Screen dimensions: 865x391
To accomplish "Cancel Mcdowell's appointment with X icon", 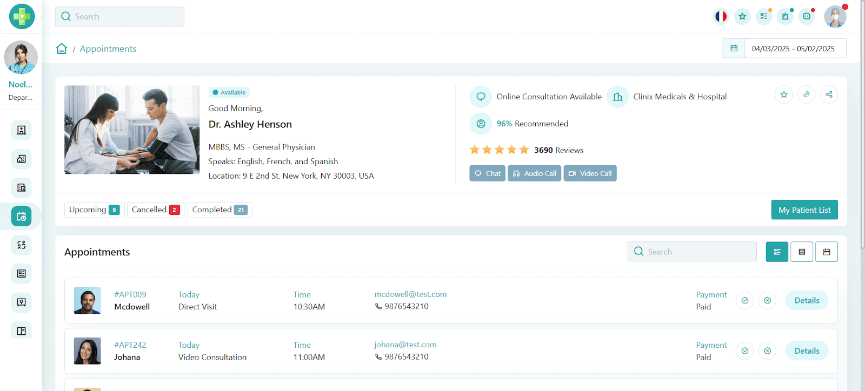I will click(x=767, y=301).
